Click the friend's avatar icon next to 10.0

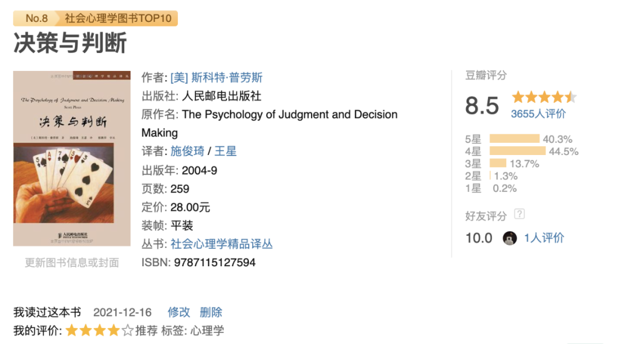[510, 238]
